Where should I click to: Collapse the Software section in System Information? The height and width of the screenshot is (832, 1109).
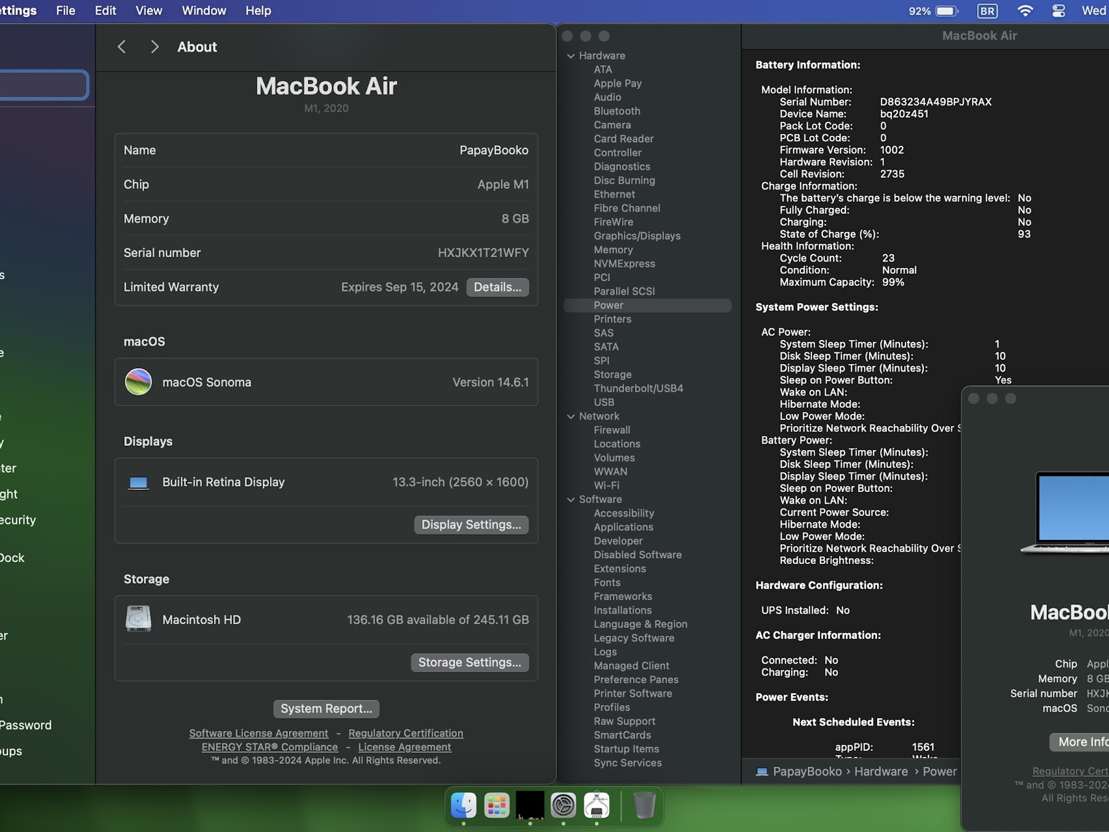[571, 499]
